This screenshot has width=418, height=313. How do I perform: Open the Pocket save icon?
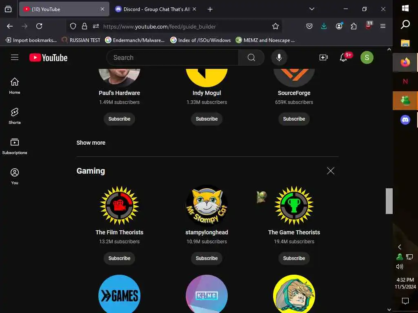pos(309,26)
